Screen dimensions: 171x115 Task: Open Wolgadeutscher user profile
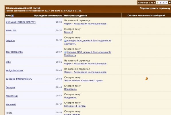(x=15, y=70)
